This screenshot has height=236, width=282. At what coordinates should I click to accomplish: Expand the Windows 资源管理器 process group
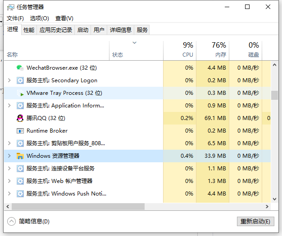pos(9,156)
